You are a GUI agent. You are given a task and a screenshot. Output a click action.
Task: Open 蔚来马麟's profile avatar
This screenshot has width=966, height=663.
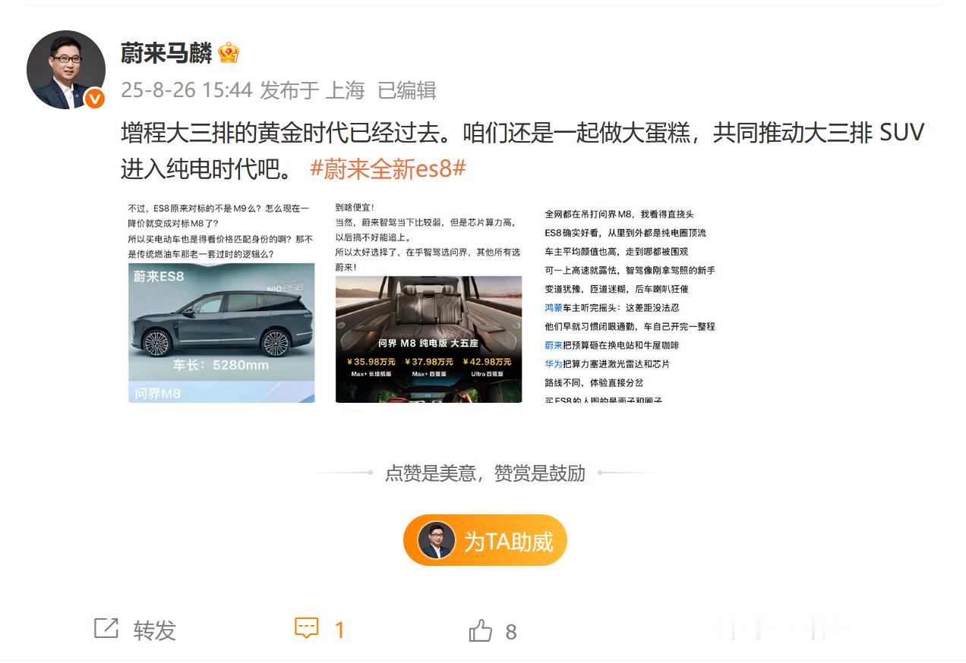coord(66,70)
